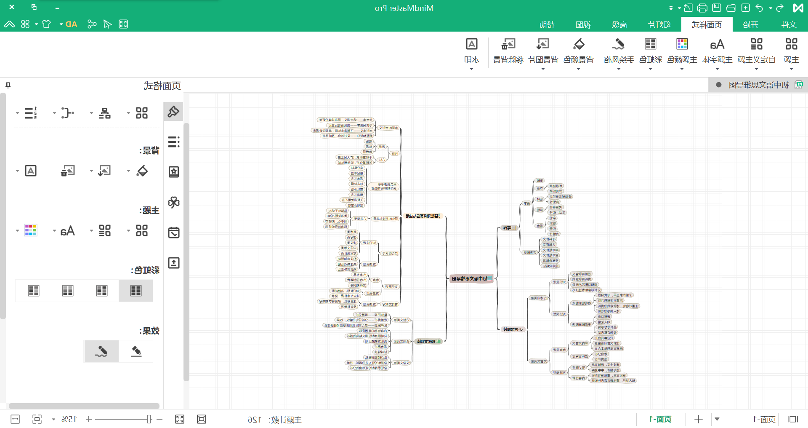Click the shirt skin icon
This screenshot has height=428, width=808.
click(x=46, y=24)
